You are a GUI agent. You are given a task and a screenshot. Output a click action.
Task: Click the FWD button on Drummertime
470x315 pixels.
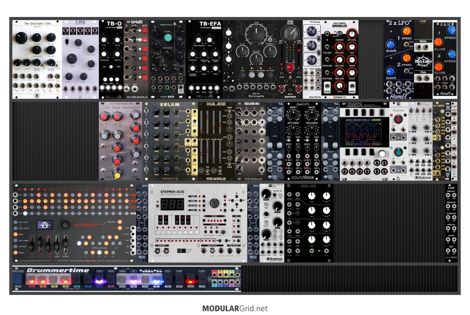pos(133,279)
